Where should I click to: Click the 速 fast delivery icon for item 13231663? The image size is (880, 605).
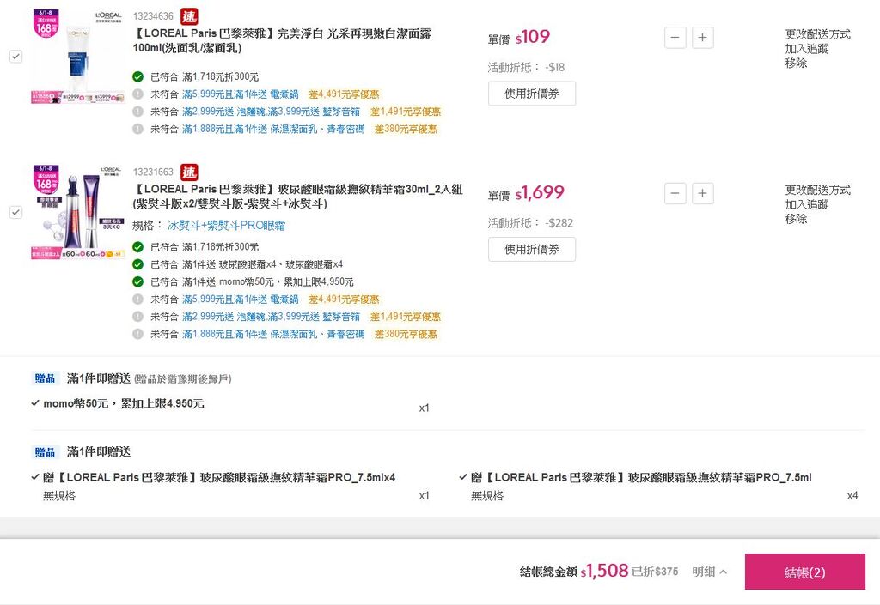189,172
